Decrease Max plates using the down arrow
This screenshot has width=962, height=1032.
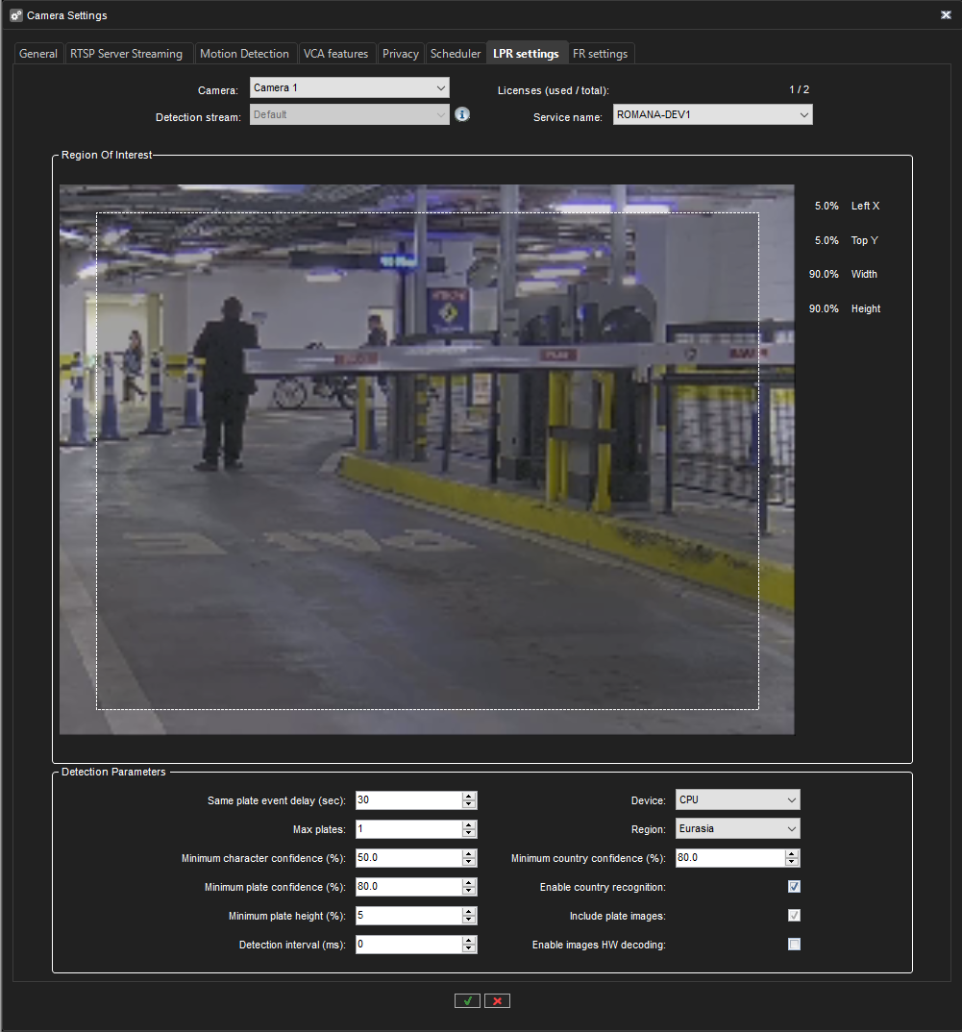point(469,833)
